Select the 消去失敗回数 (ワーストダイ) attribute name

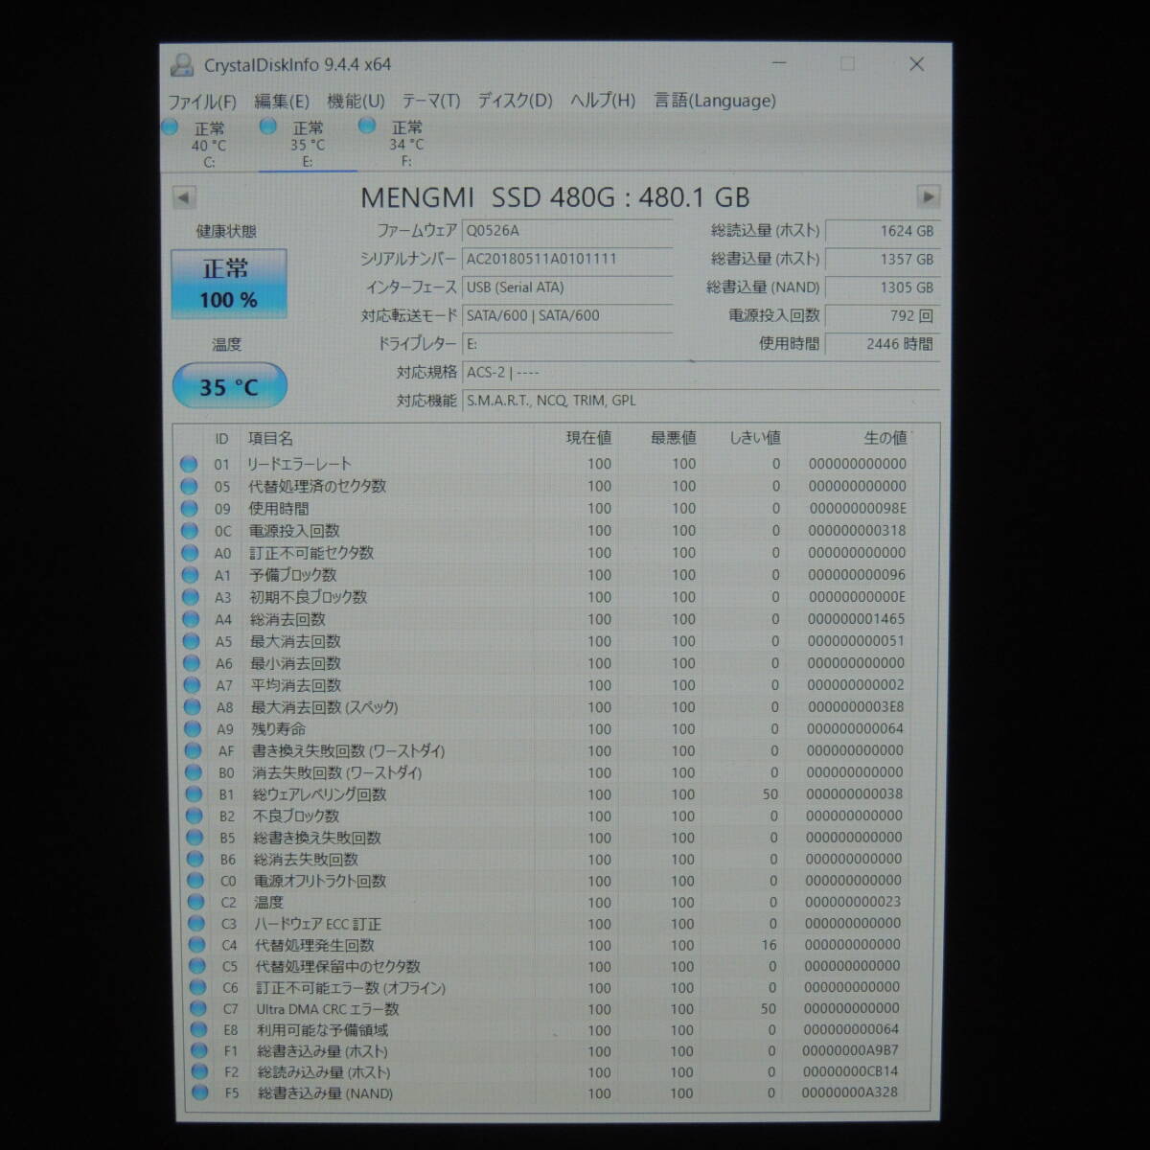[337, 772]
